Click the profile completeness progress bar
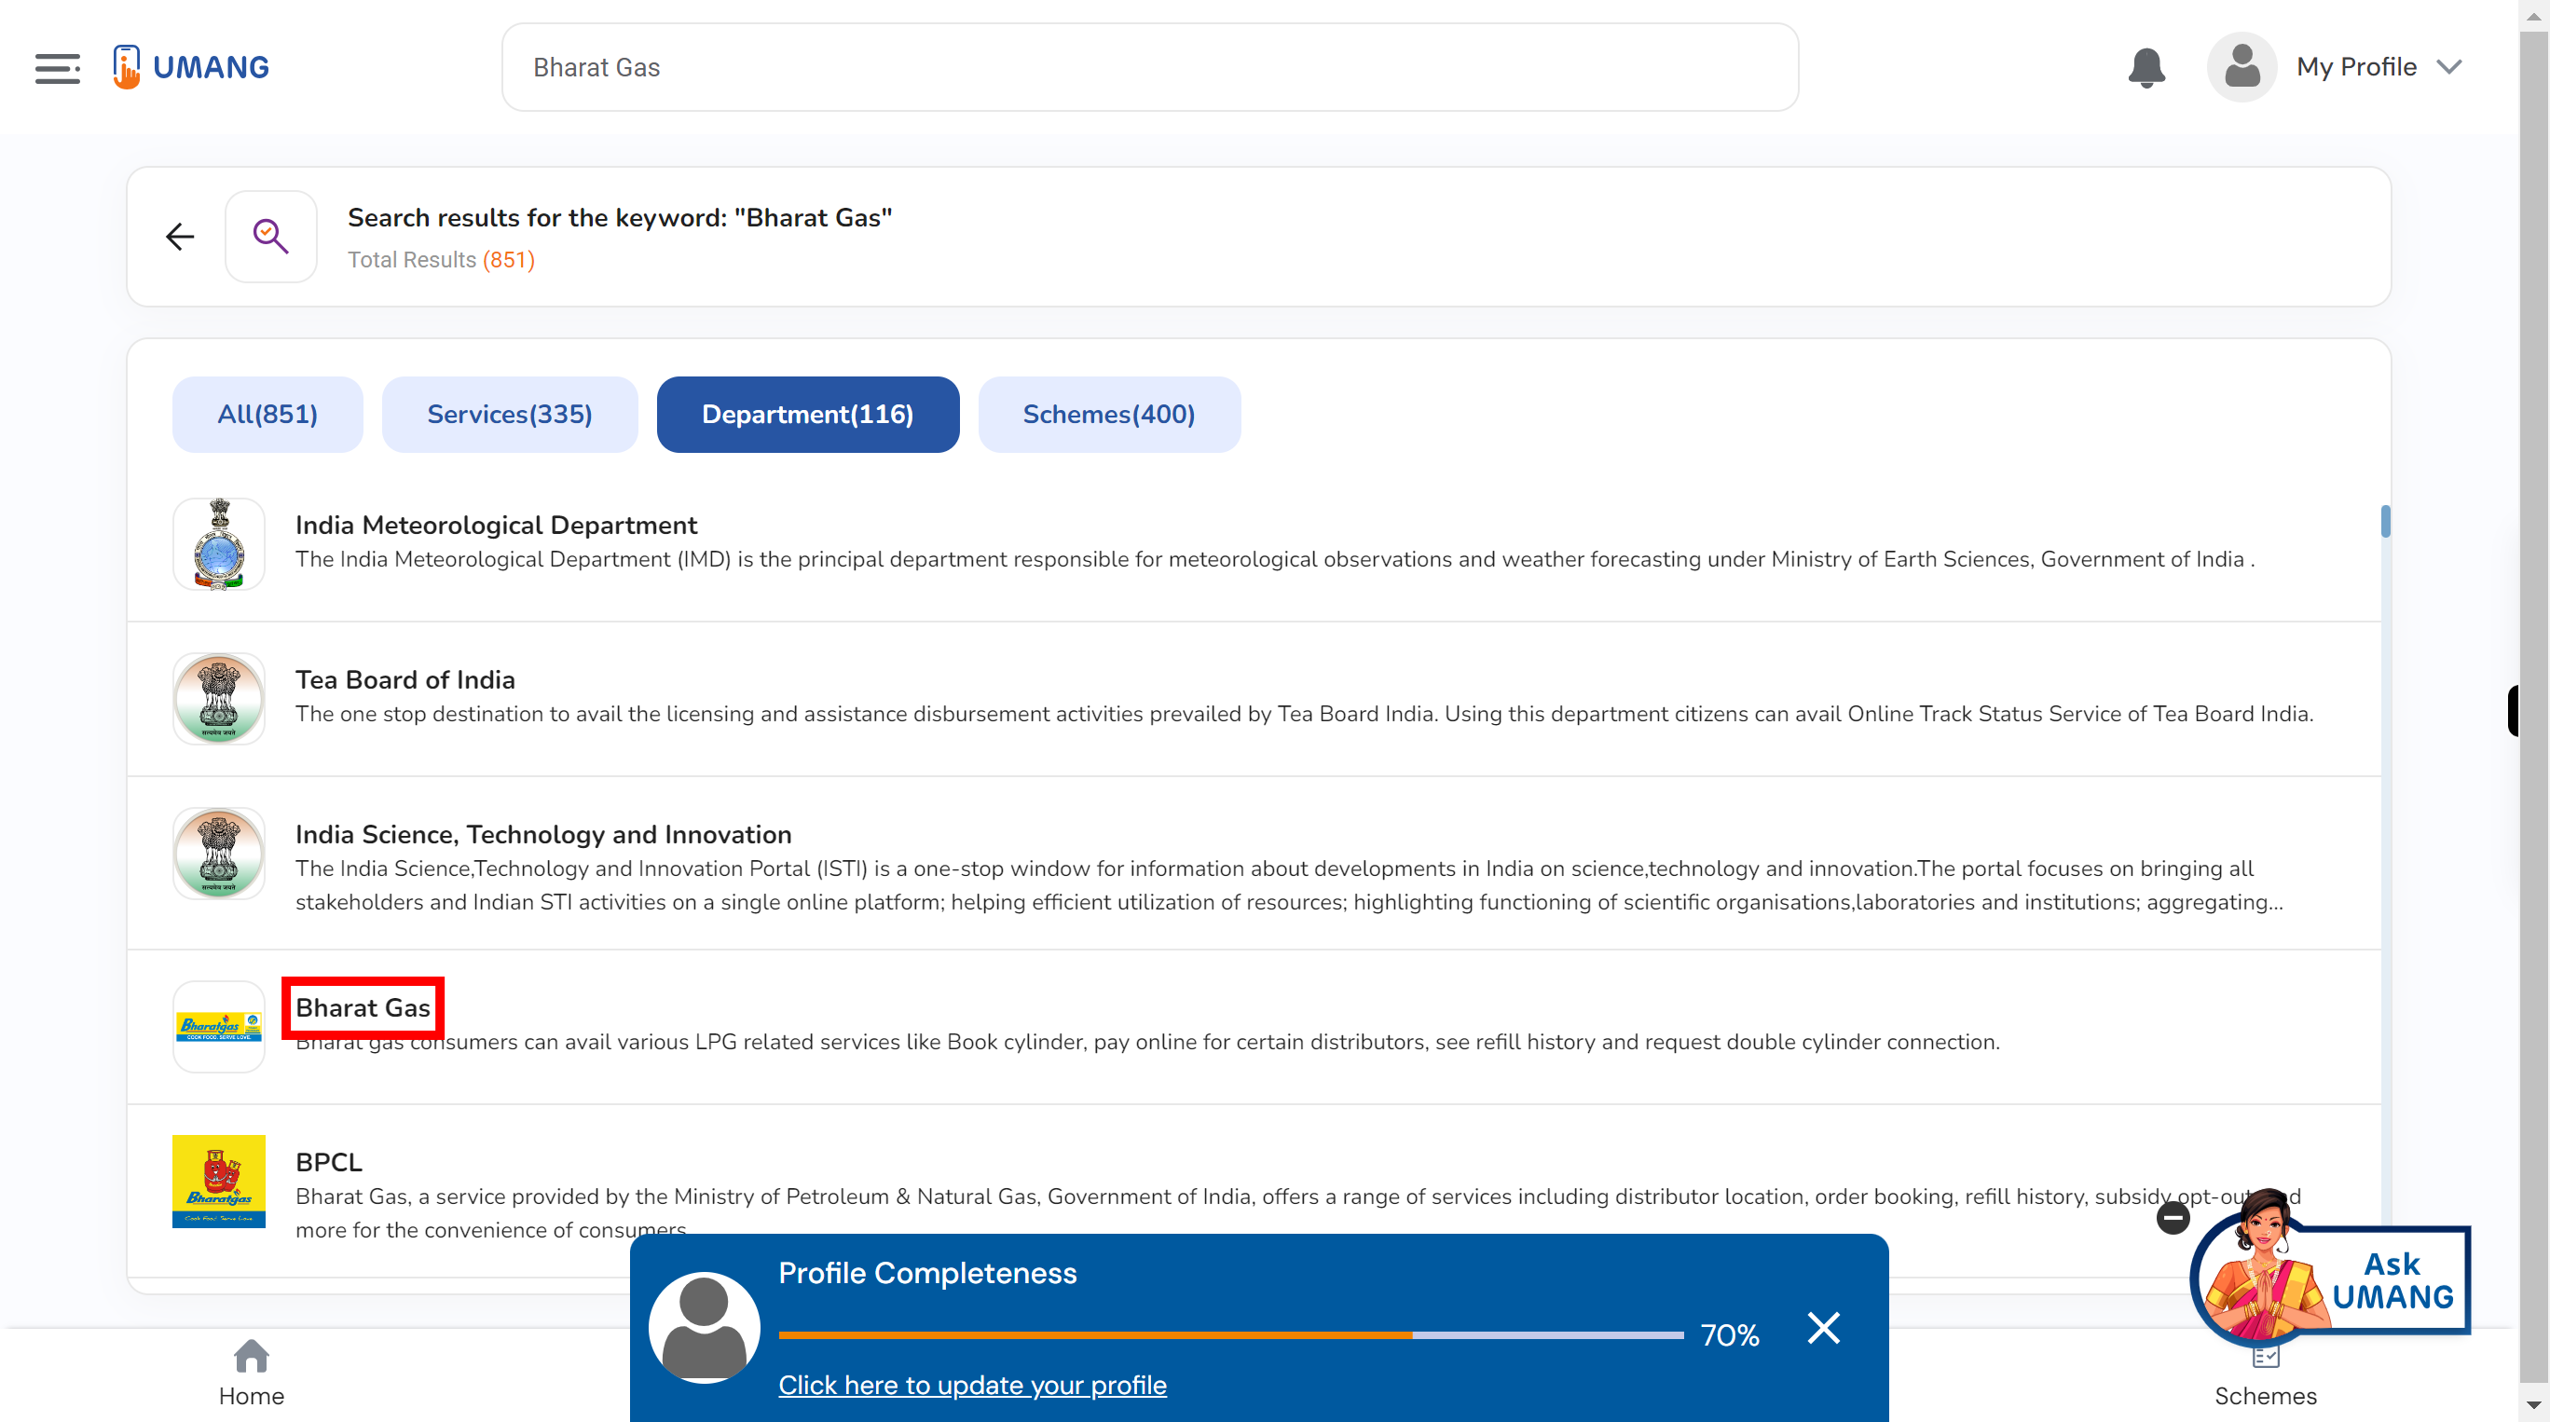 [1230, 1335]
